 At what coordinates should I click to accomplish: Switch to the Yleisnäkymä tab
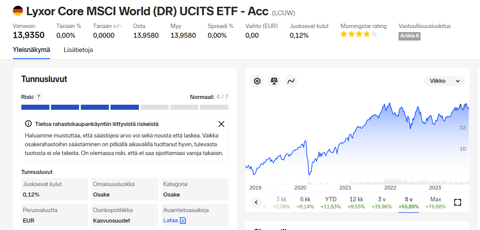(31, 50)
